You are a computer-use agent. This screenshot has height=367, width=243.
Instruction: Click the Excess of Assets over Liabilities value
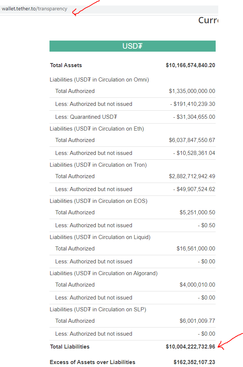pyautogui.click(x=194, y=362)
